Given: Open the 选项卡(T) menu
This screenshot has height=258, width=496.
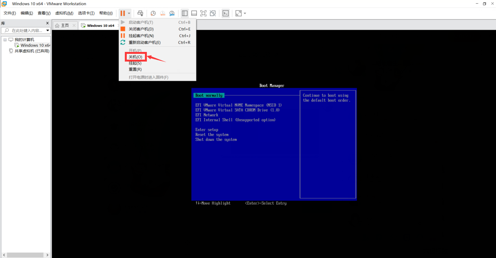Looking at the screenshot, I should pyautogui.click(x=86, y=13).
